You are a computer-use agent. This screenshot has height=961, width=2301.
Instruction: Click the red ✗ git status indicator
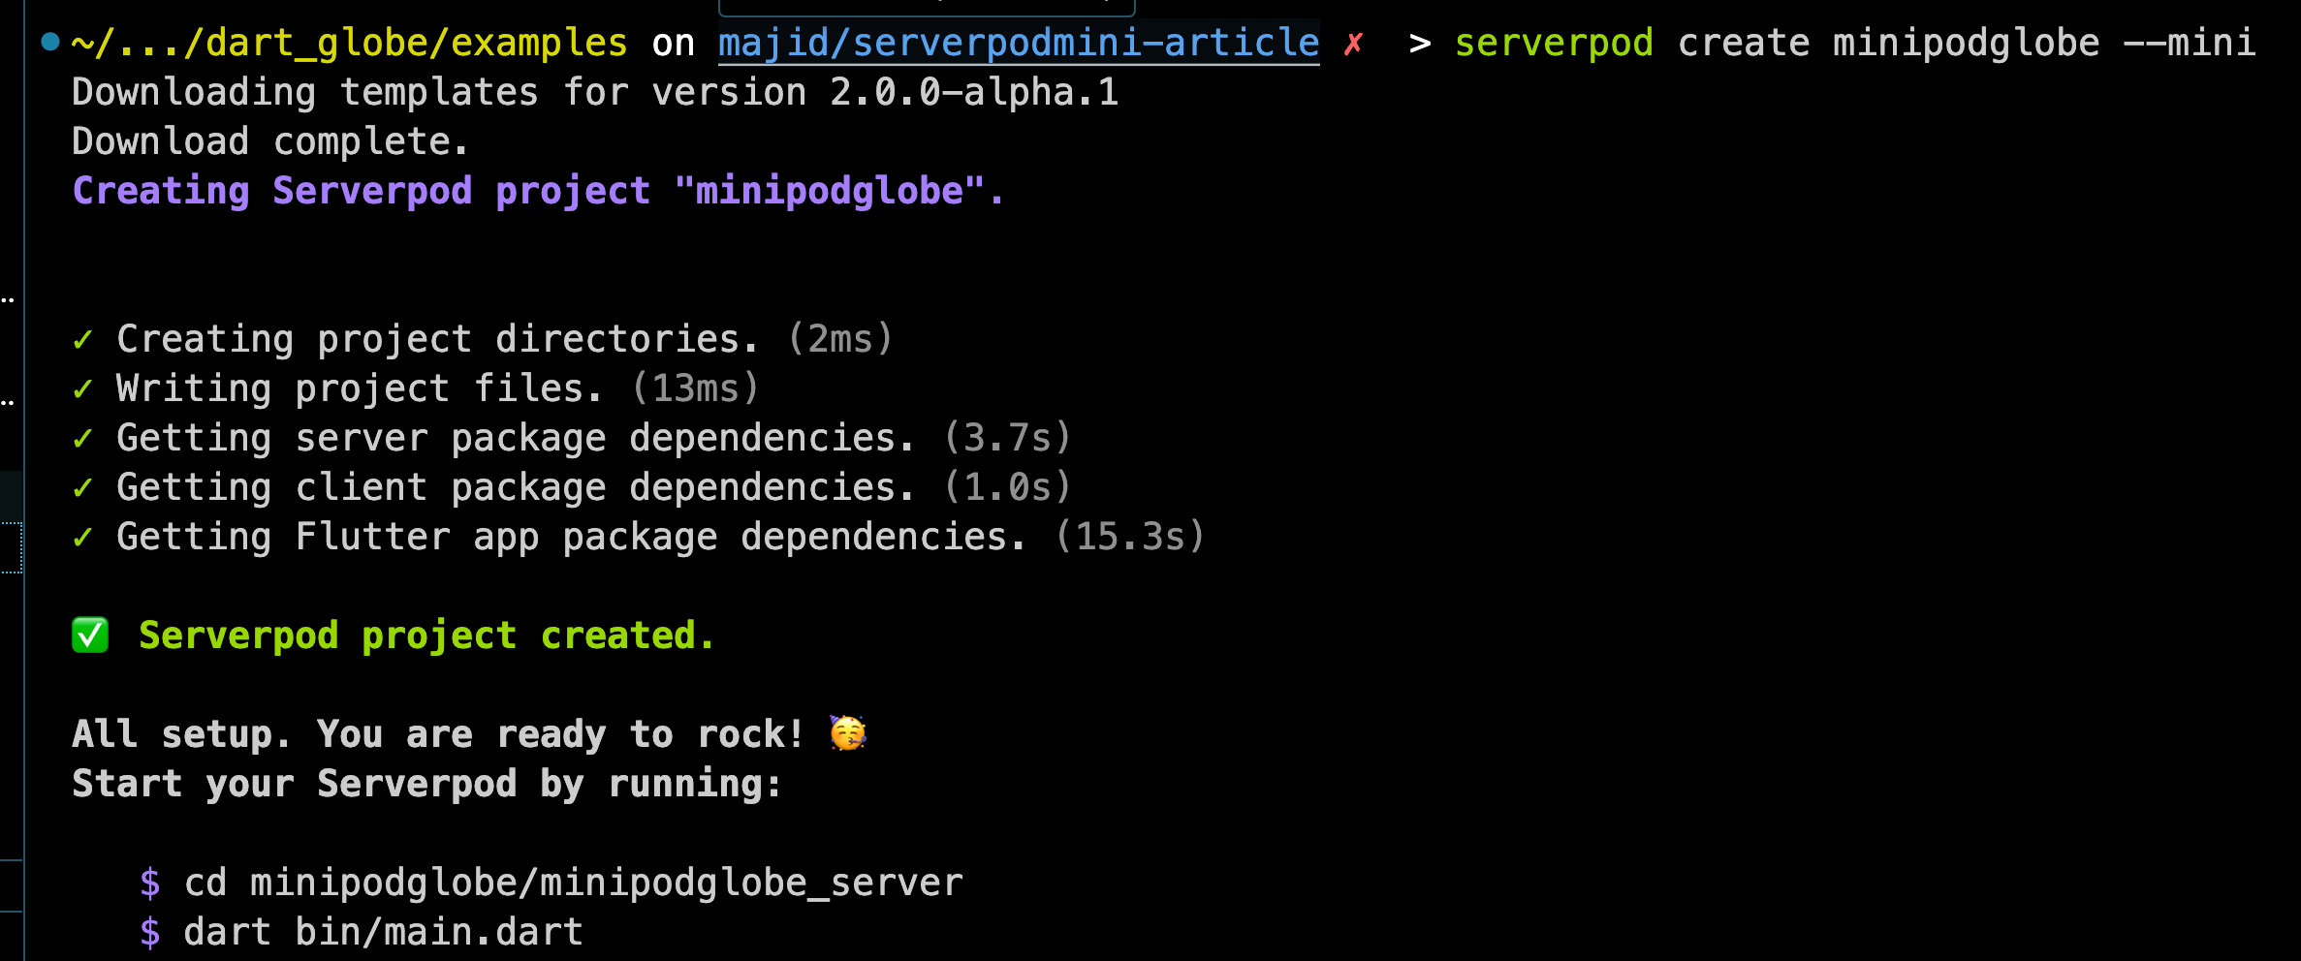tap(1353, 44)
